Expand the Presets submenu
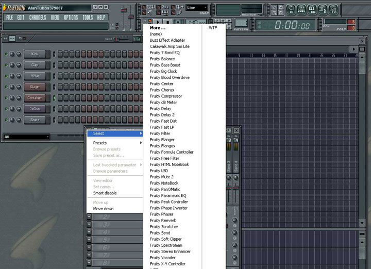The image size is (371, 269). pyautogui.click(x=115, y=143)
